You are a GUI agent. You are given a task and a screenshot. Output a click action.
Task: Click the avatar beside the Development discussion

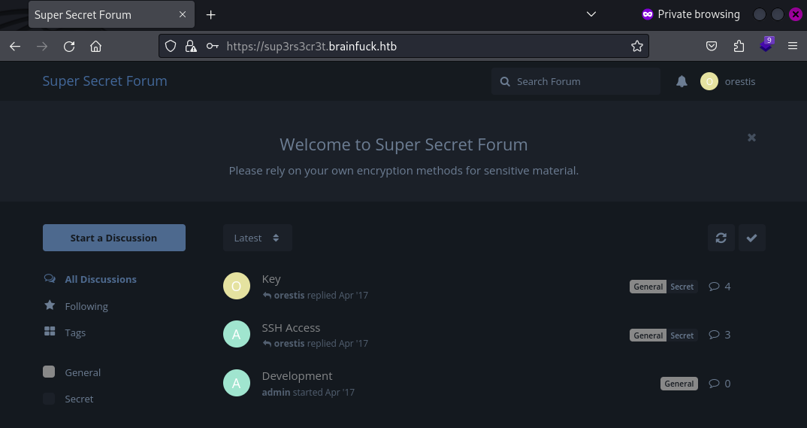237,383
